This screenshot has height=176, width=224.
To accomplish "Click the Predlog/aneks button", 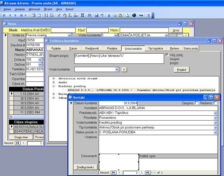I will pos(86,167).
